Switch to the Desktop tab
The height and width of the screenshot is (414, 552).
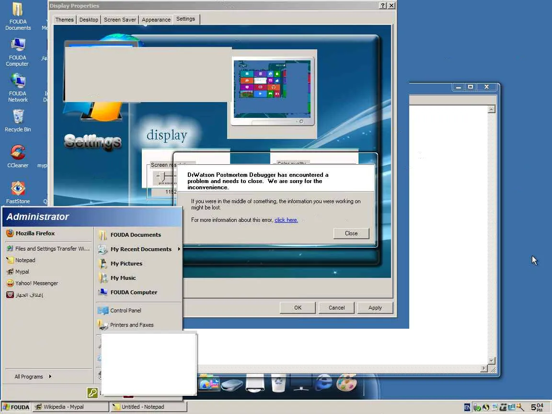coord(89,20)
